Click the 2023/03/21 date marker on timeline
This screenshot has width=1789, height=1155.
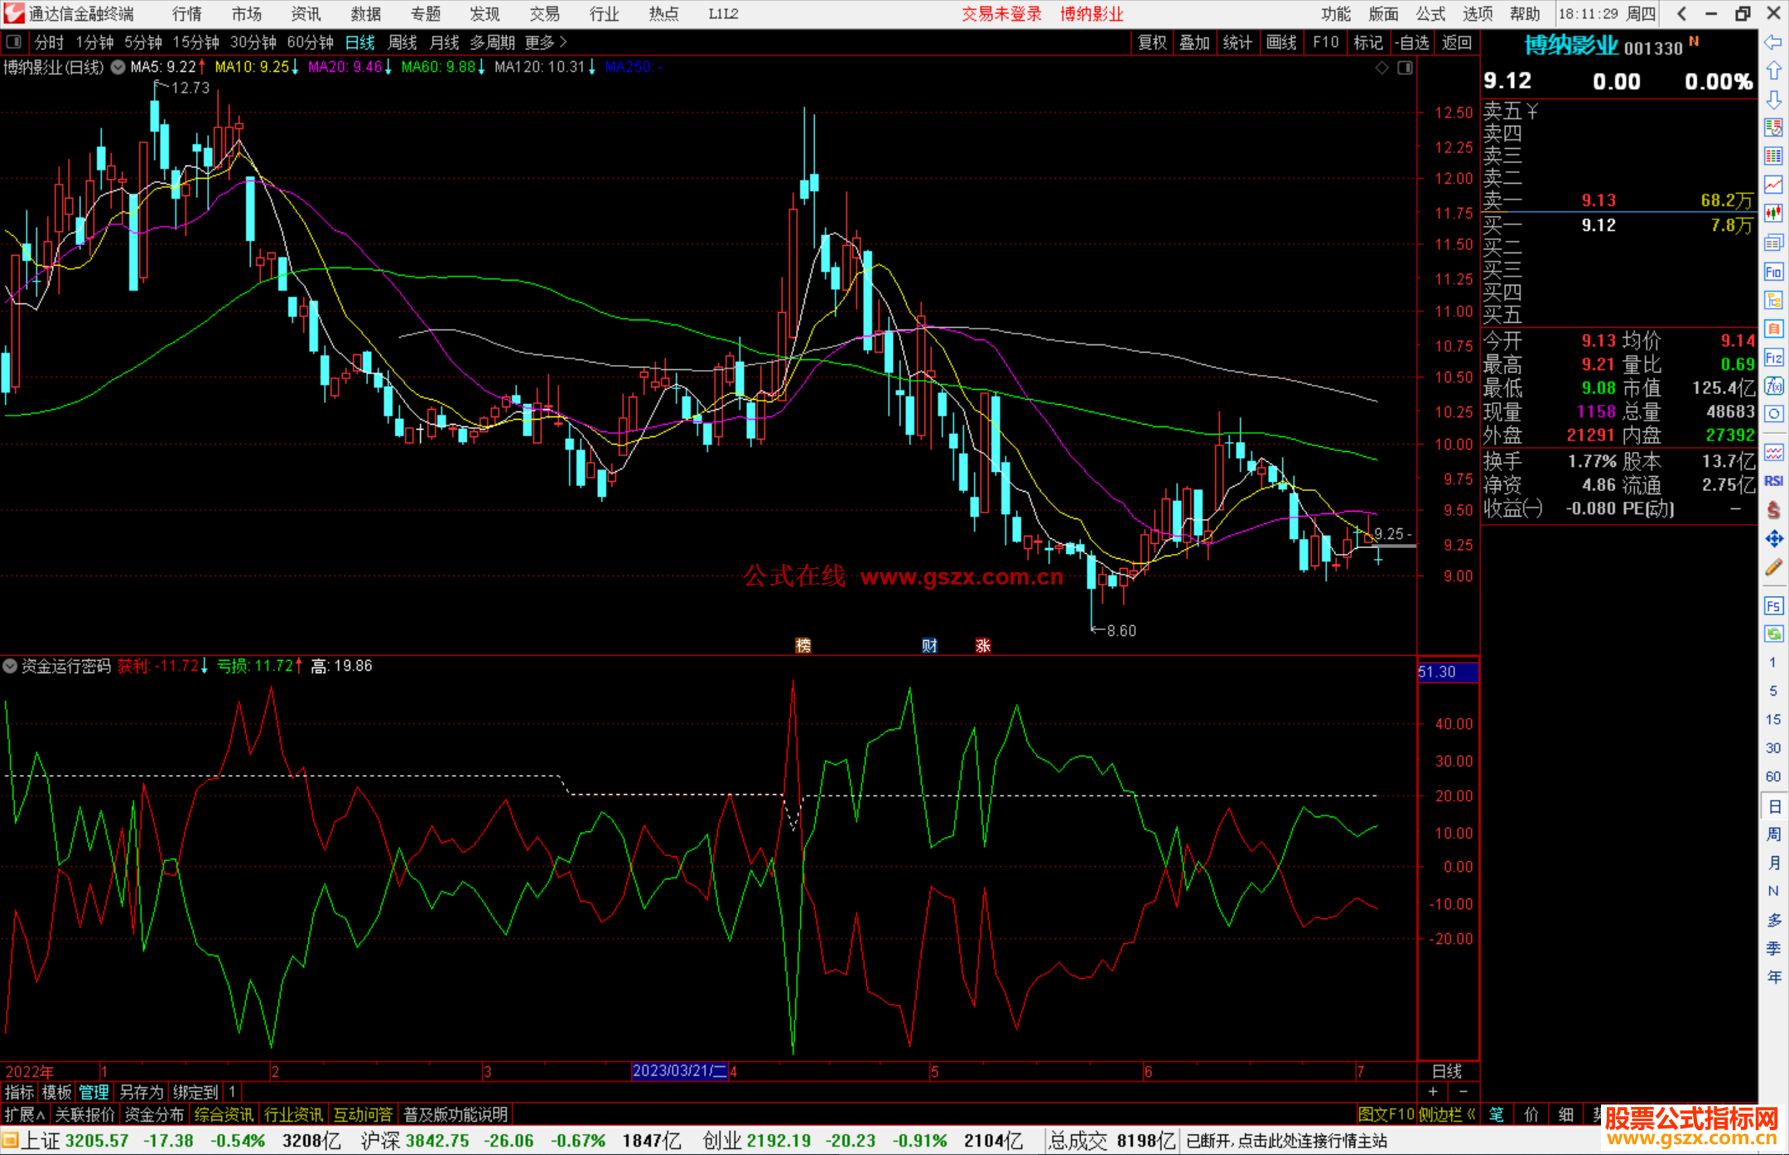coord(679,1071)
